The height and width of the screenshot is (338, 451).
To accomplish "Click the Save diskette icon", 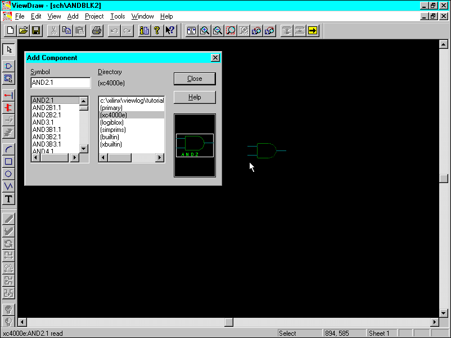I will (36, 30).
